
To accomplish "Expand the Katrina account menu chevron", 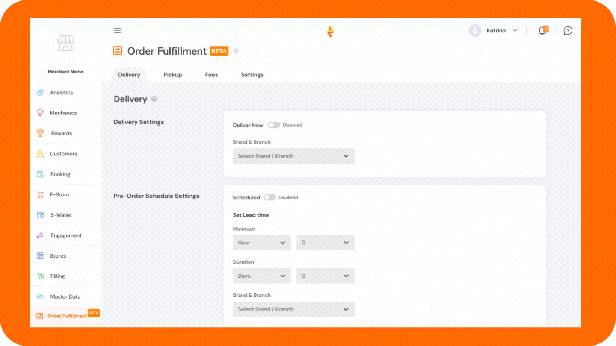I will point(515,30).
